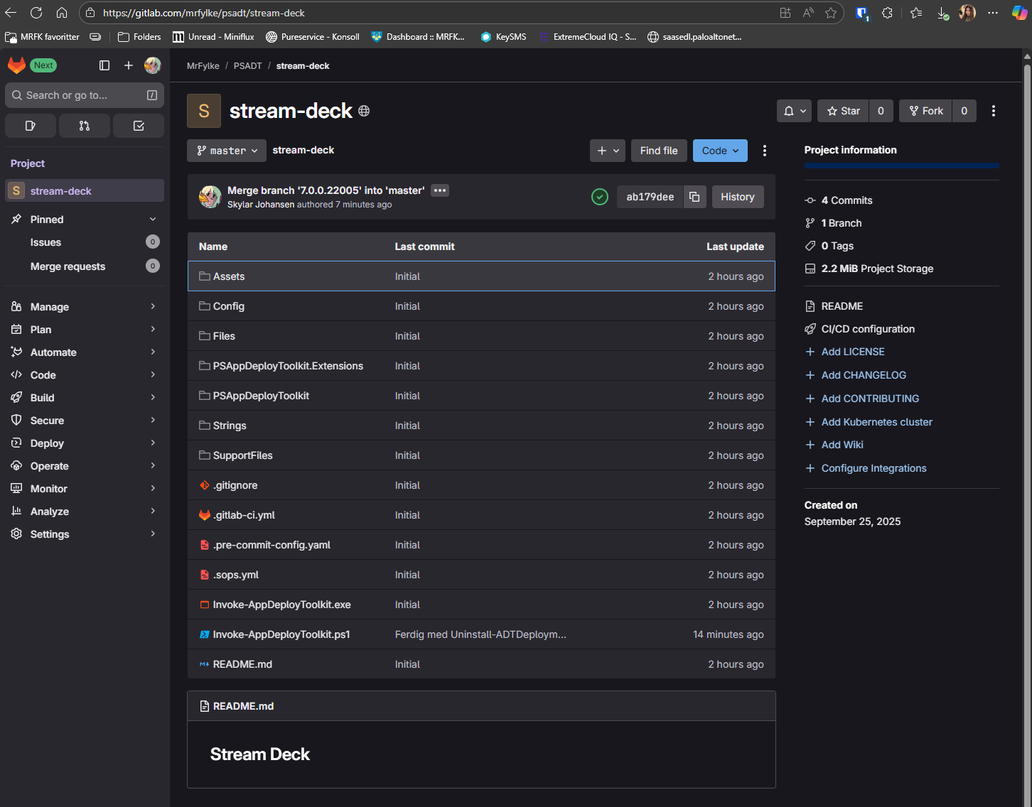This screenshot has height=807, width=1032.
Task: Expand the Manage sidebar menu
Action: (85, 307)
